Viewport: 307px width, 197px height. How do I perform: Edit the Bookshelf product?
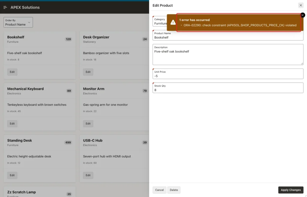tap(12, 72)
